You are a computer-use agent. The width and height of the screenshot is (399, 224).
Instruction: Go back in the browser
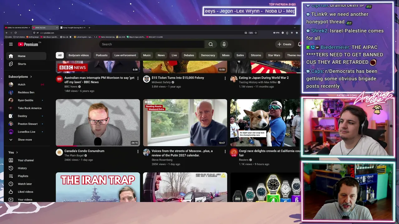[x=7, y=33]
